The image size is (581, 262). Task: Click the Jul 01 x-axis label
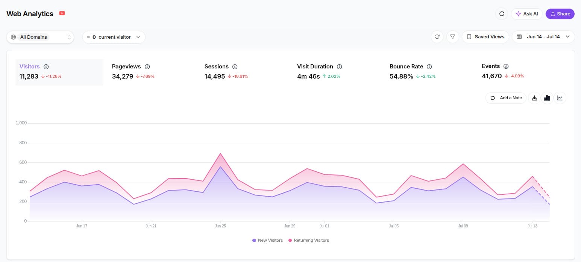tap(325, 226)
